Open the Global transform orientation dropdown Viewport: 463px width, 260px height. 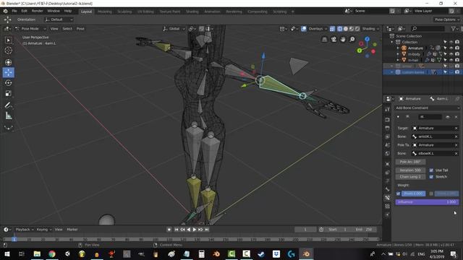[x=174, y=29]
